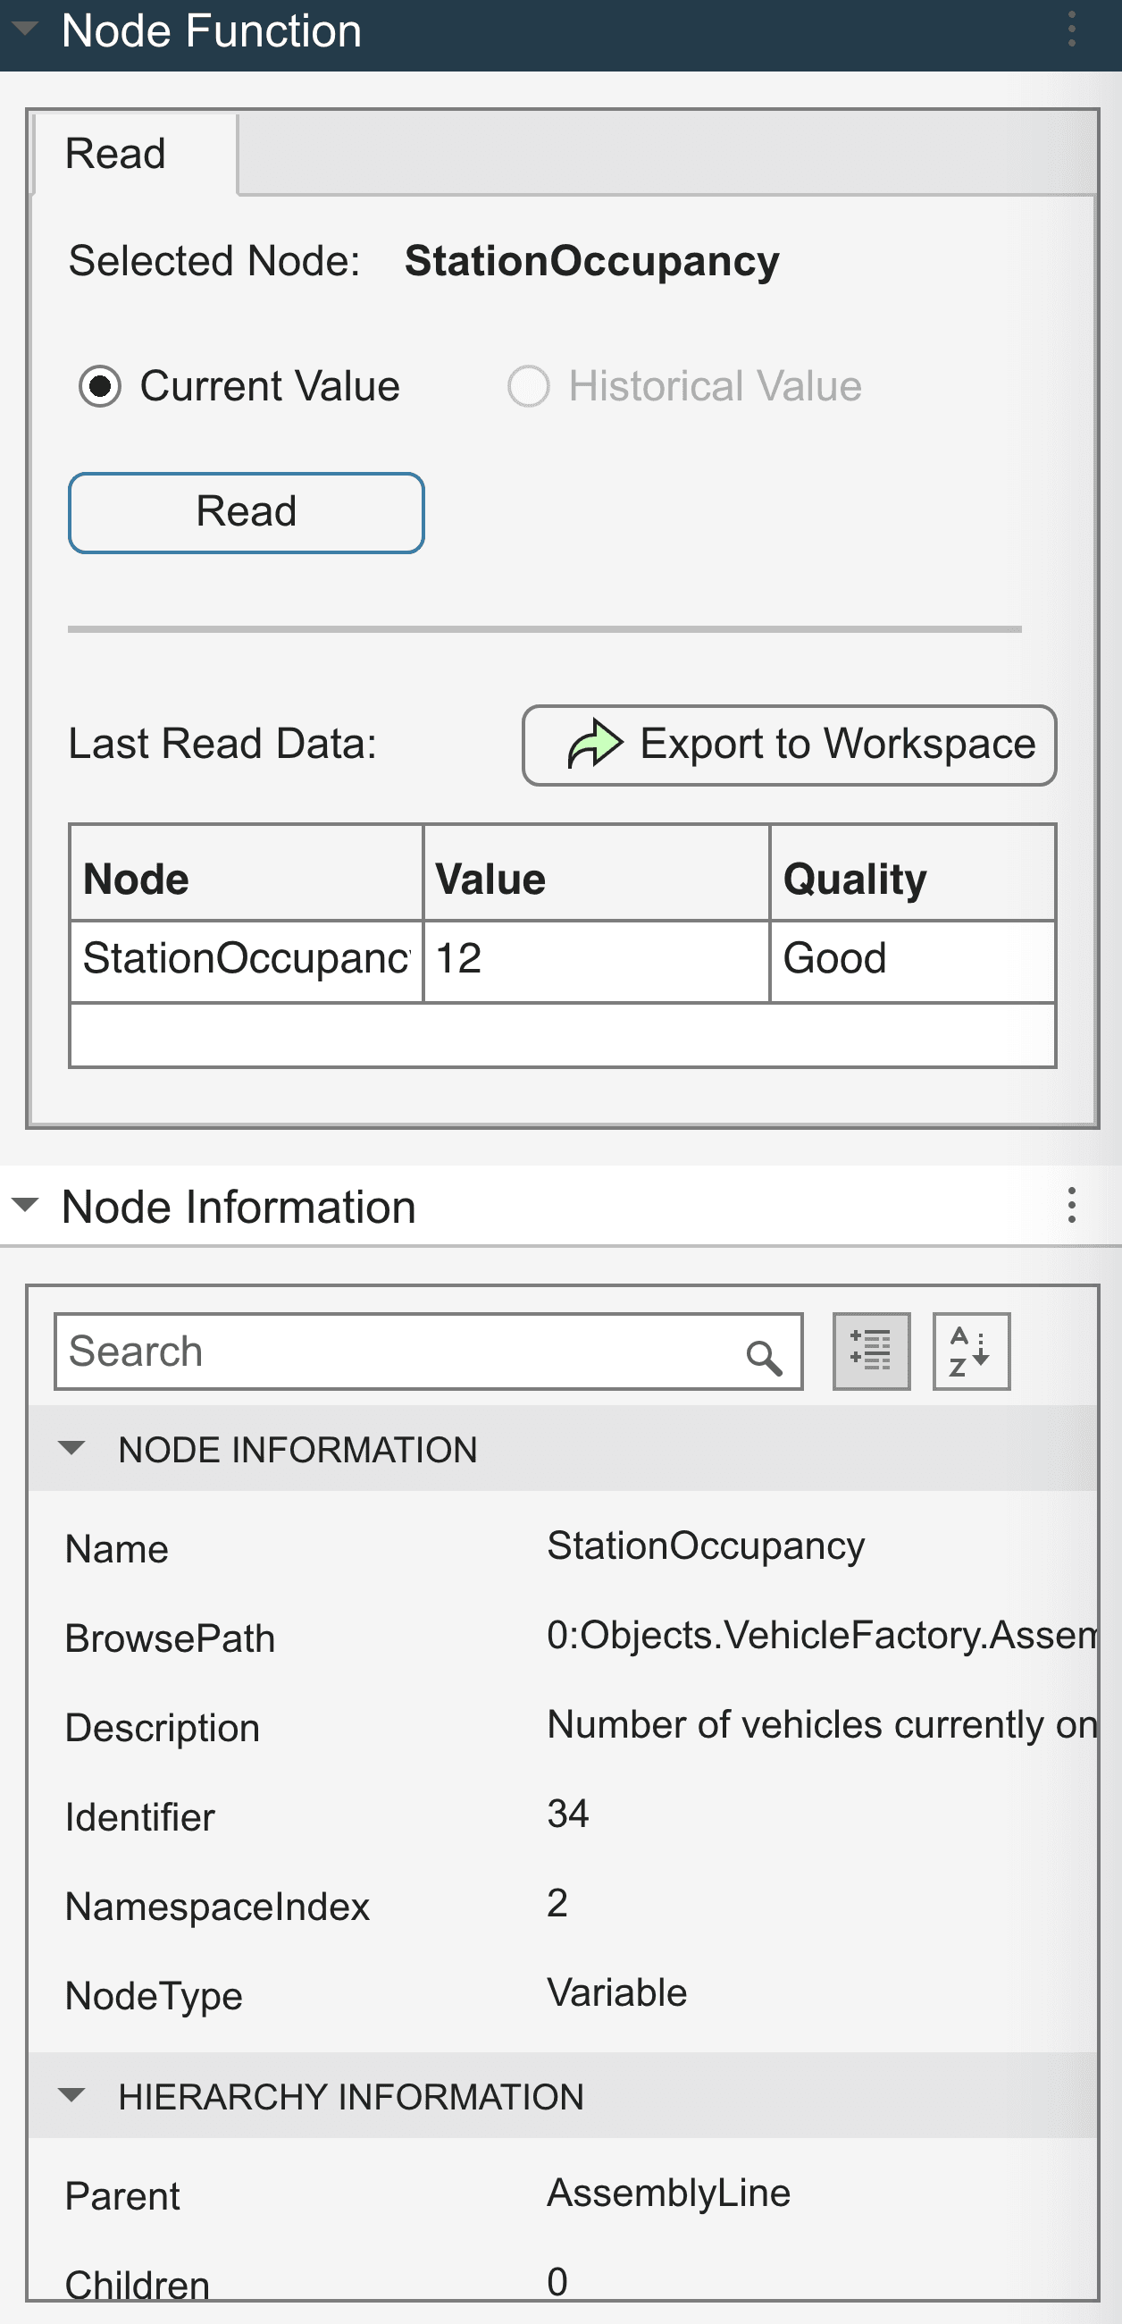Collapse the NODE INFORMATION section

point(71,1448)
